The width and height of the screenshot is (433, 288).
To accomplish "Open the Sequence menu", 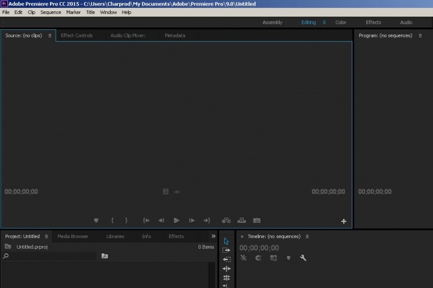I will 51,13.
